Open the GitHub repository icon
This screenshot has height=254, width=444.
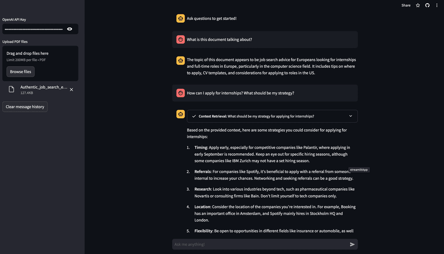click(427, 5)
